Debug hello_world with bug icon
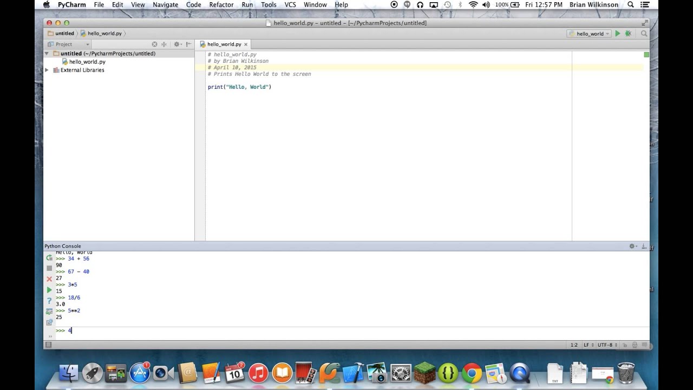The height and width of the screenshot is (390, 693). 628,34
